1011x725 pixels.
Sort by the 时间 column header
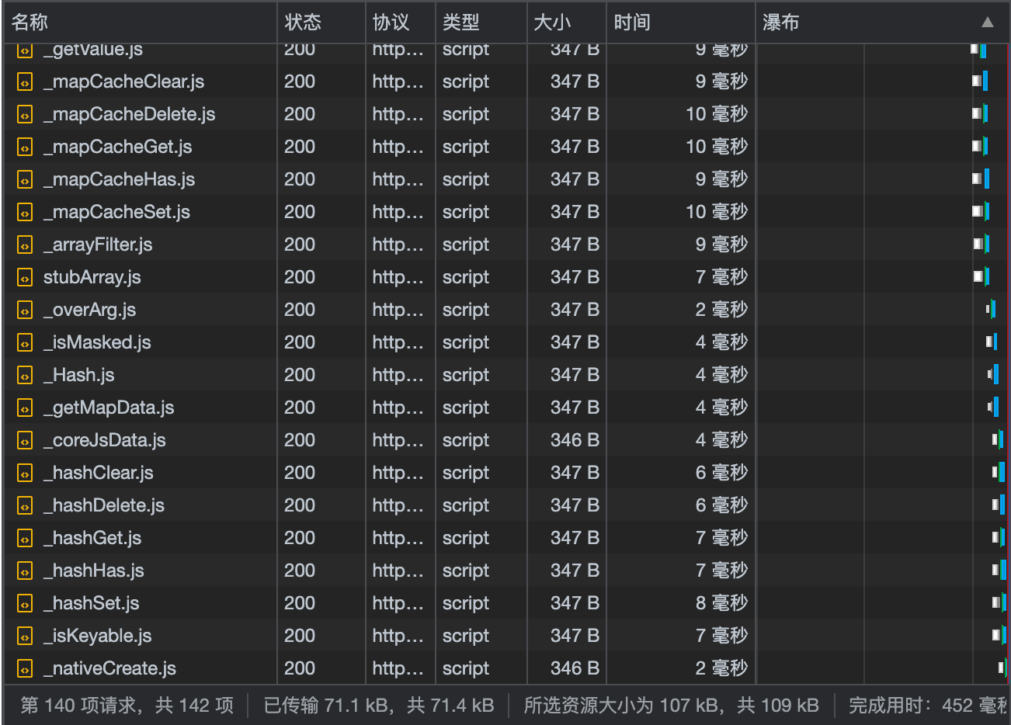pos(632,23)
